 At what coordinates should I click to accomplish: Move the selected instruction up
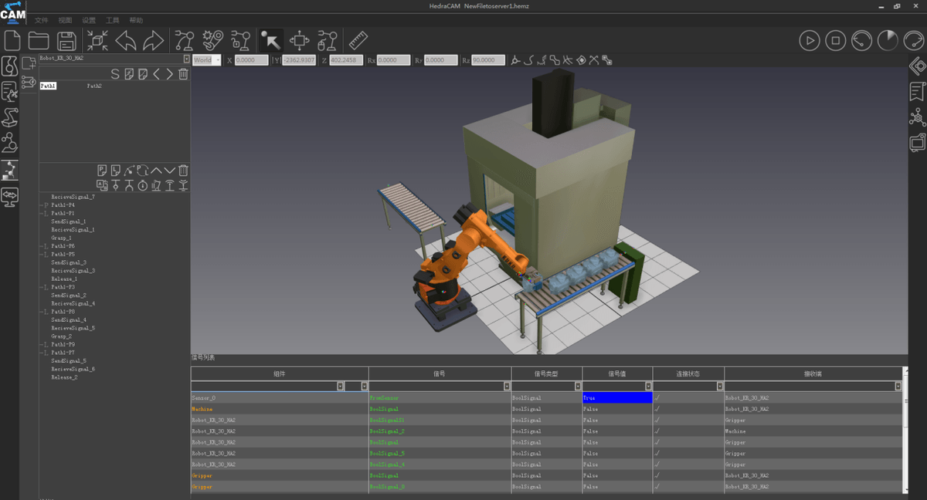pyautogui.click(x=156, y=171)
